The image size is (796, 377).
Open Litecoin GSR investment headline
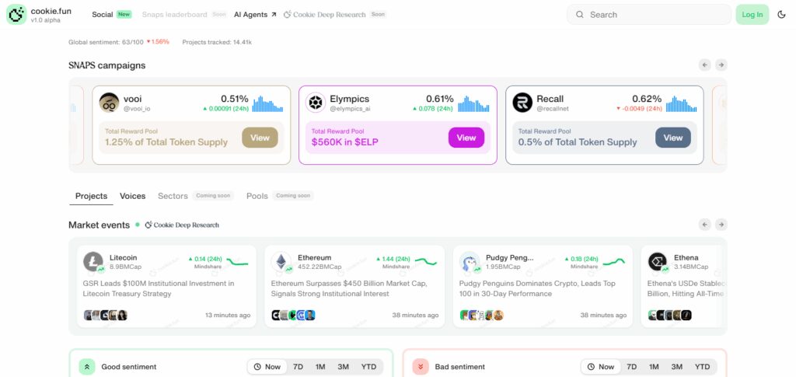pyautogui.click(x=159, y=288)
